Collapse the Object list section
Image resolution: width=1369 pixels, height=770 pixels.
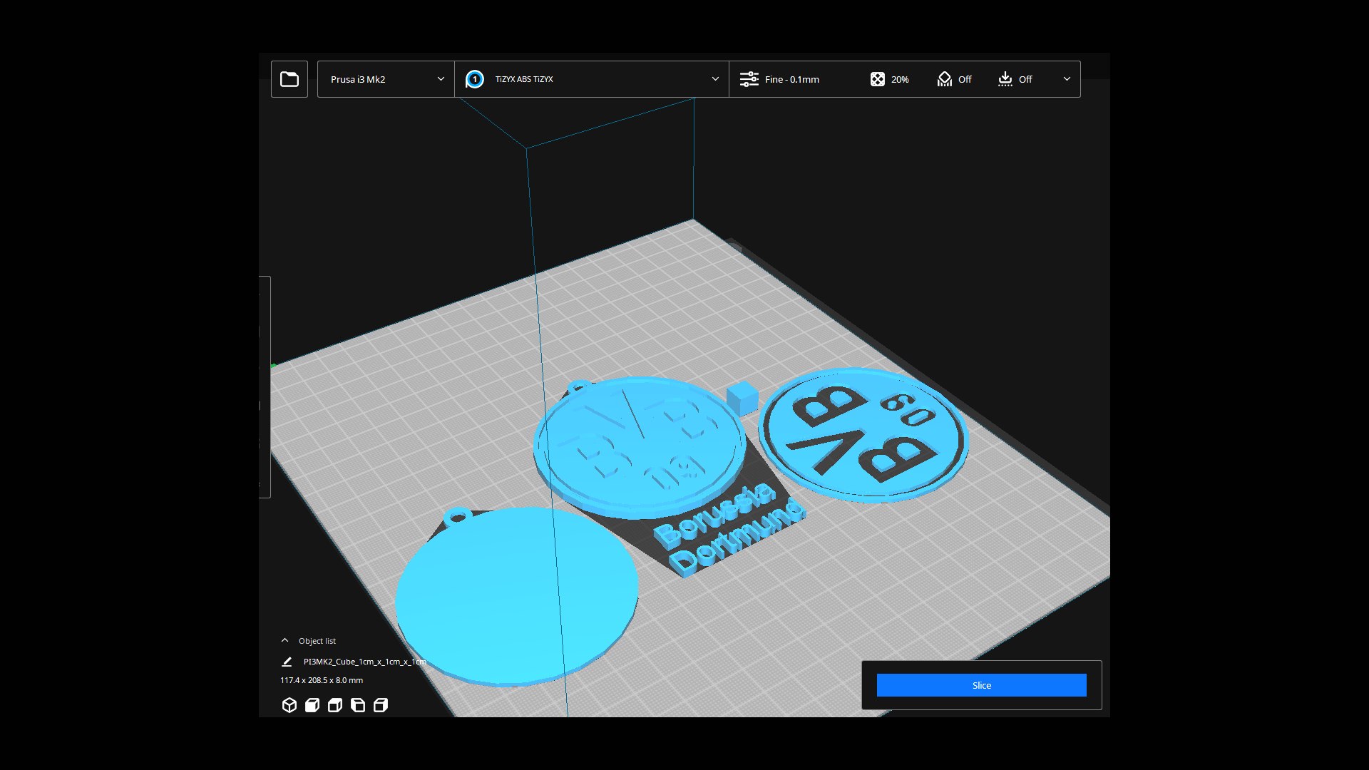tap(285, 640)
